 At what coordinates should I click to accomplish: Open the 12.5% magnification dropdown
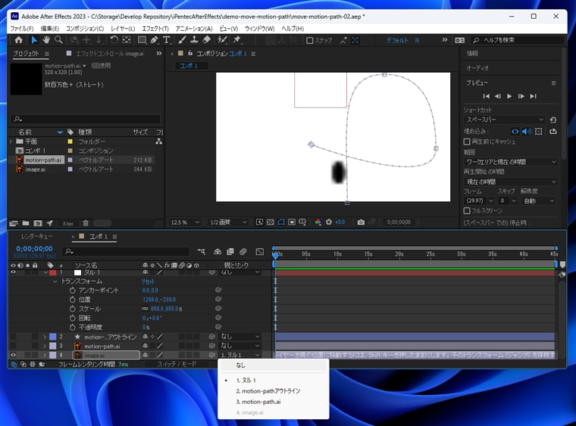(x=186, y=222)
